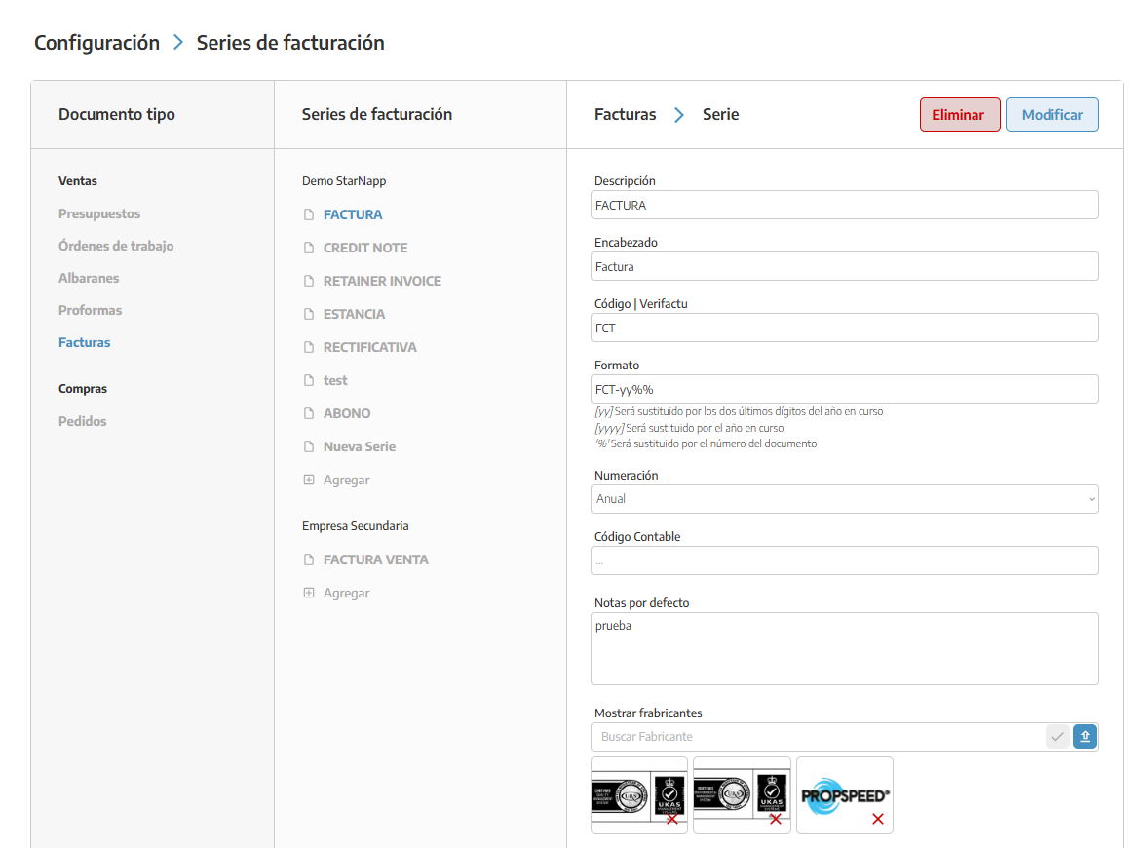Screen dimensions: 1147x848
Task: Click the ESTANCIA document icon
Action: click(309, 314)
